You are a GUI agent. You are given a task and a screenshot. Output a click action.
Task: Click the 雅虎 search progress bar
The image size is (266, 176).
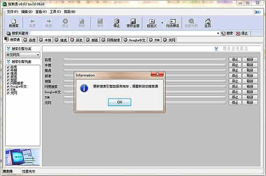click(x=145, y=70)
